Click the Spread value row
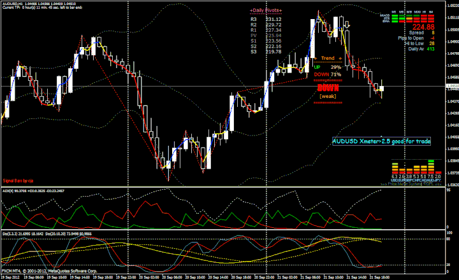Viewport: 459px width, 280px height. (421, 33)
